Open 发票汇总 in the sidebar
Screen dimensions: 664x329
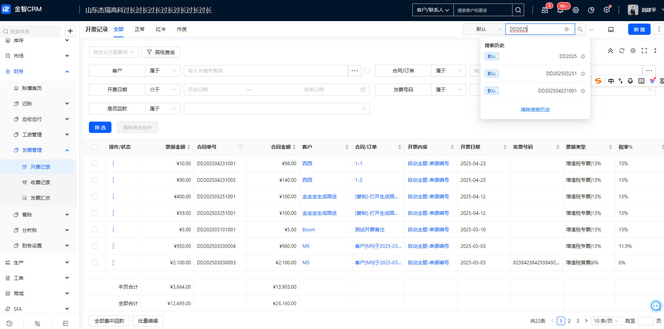coord(40,198)
